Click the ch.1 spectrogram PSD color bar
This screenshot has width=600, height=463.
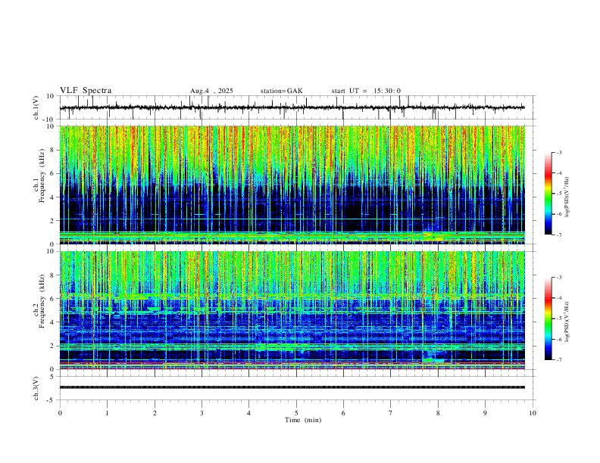tap(548, 194)
